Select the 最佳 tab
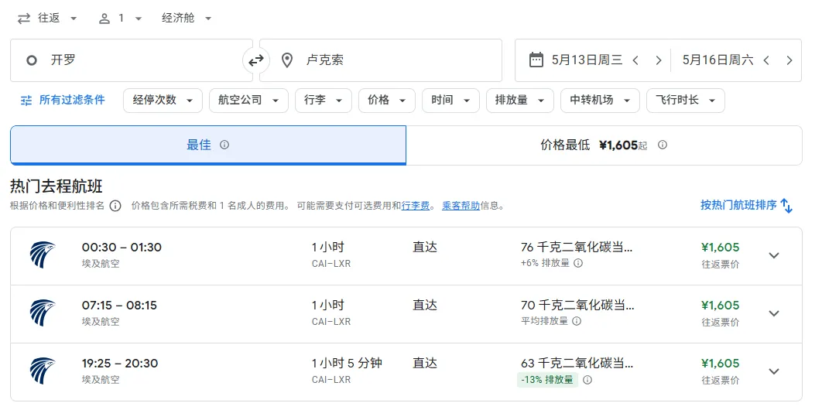This screenshot has height=410, width=822. 207,145
